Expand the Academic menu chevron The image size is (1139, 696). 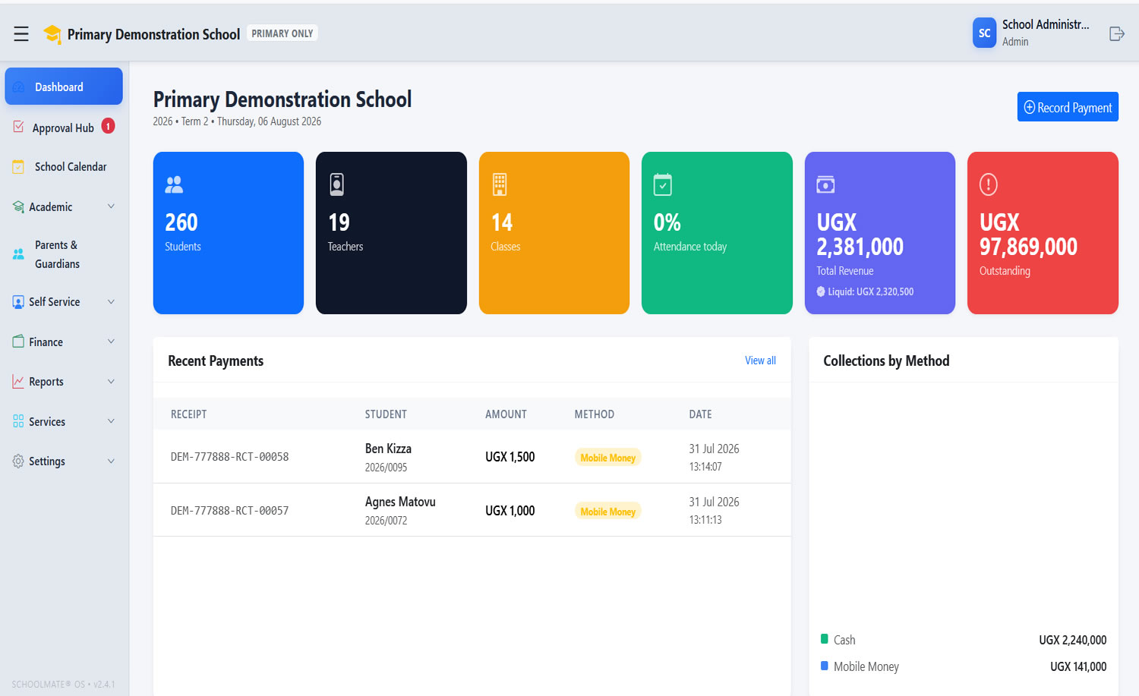[111, 206]
